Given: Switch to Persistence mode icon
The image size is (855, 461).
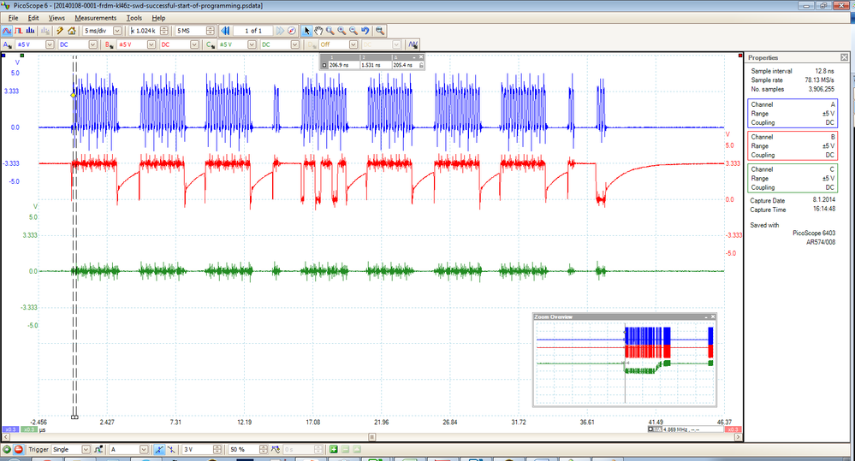Looking at the screenshot, I should pos(19,31).
